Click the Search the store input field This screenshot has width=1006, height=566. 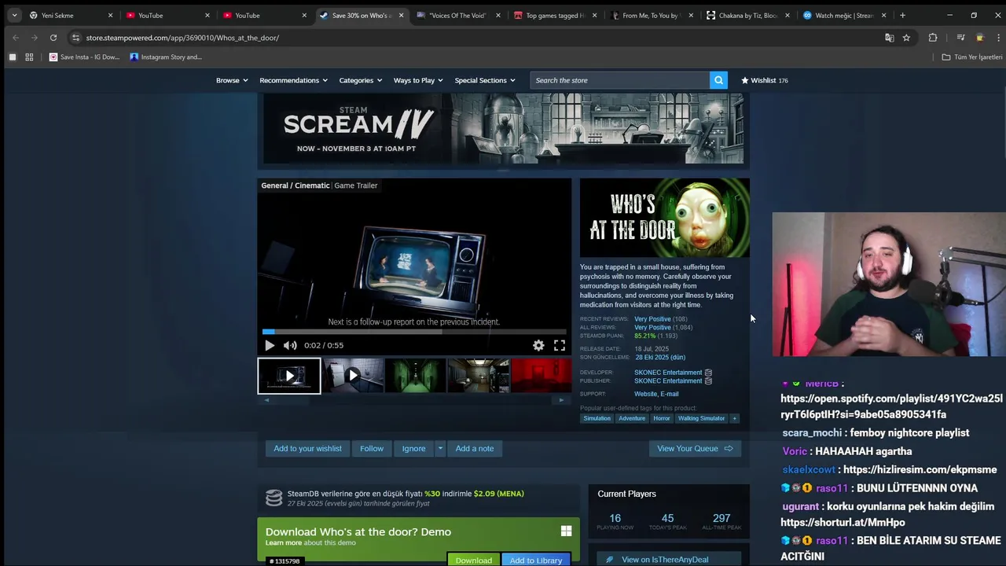620,80
